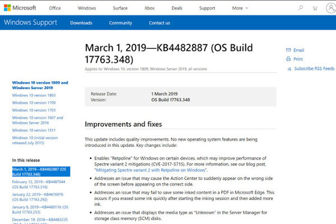Select Windows 10 version 1703
This screenshot has width=336, height=224.
[34, 110]
